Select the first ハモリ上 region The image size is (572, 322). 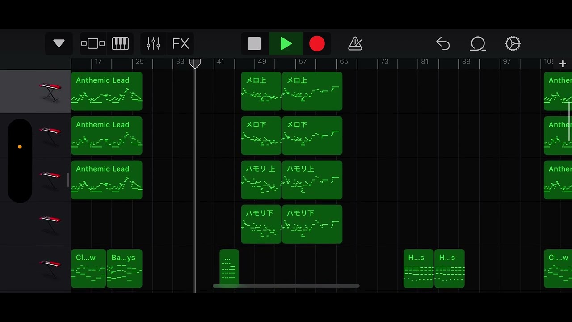(261, 180)
